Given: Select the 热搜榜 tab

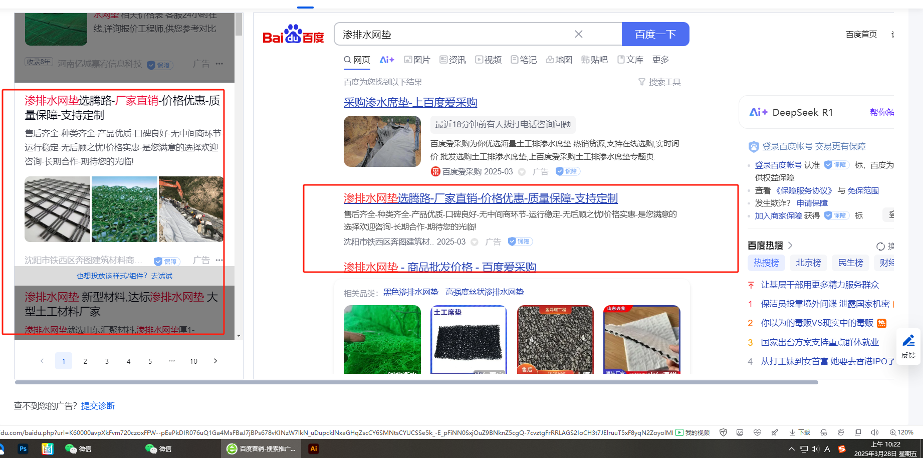Looking at the screenshot, I should [767, 263].
